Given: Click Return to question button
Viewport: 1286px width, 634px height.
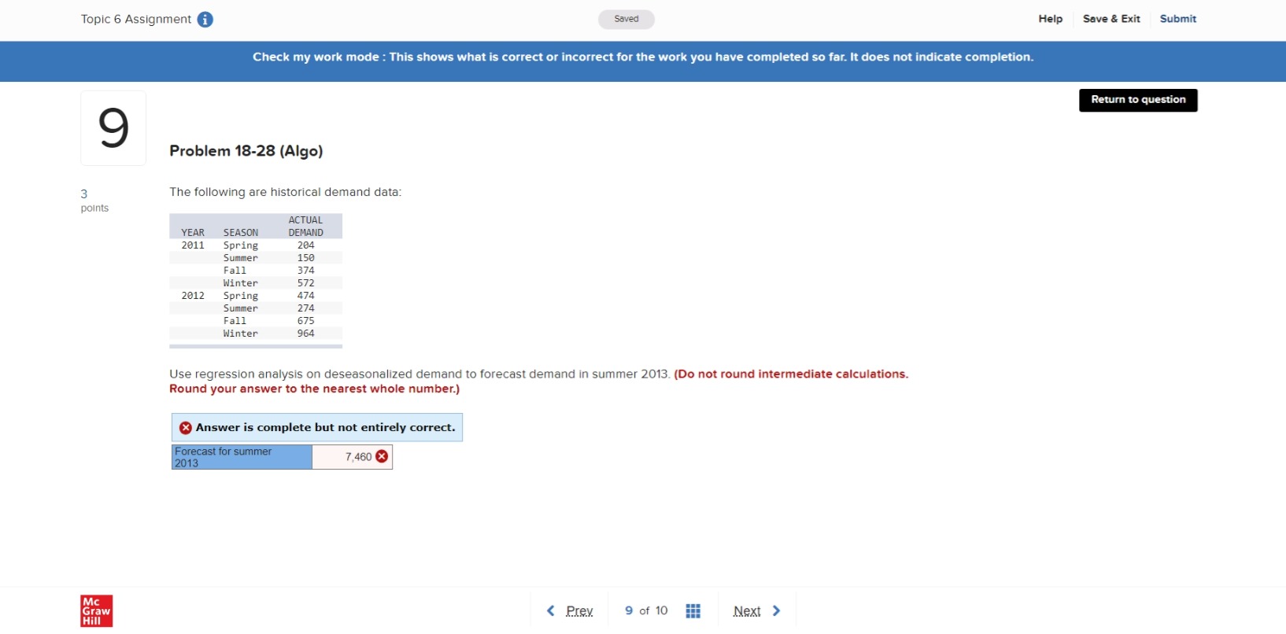Looking at the screenshot, I should pyautogui.click(x=1138, y=100).
